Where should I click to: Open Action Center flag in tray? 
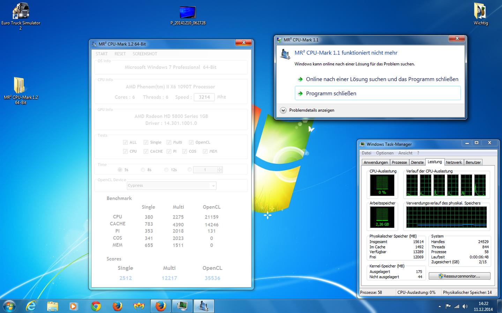[x=448, y=306]
